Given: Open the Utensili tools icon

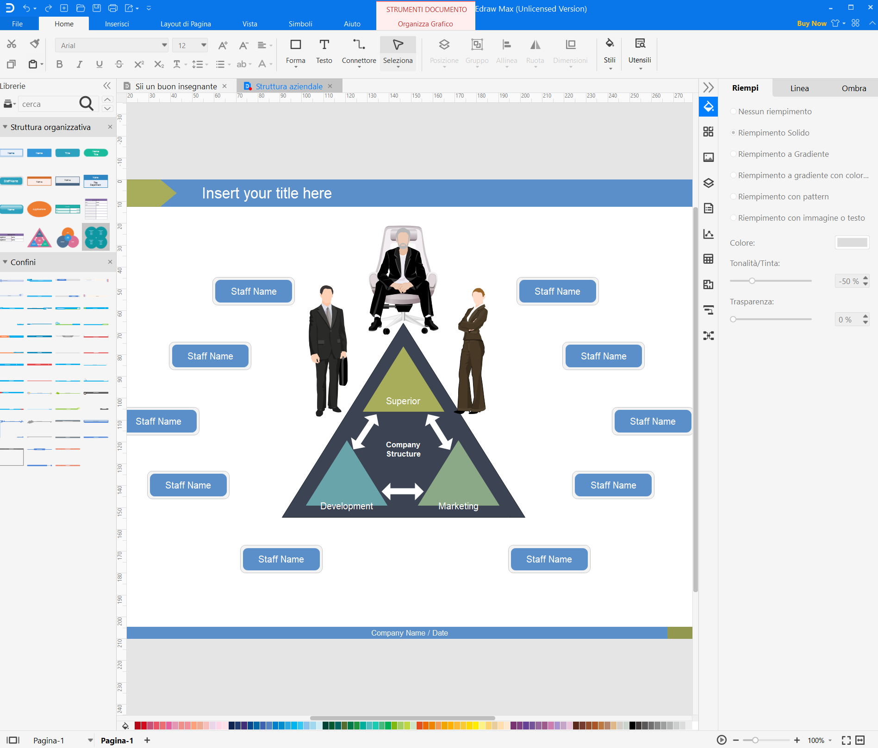Looking at the screenshot, I should pos(640,51).
